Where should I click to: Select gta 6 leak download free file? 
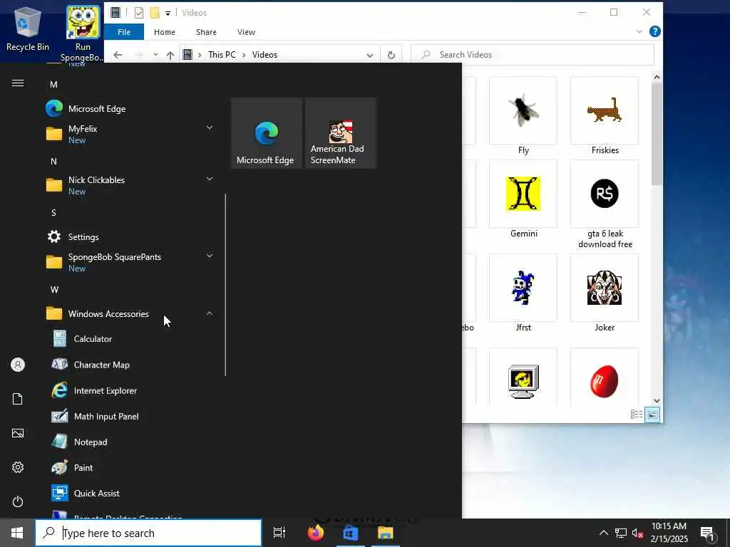(x=605, y=204)
